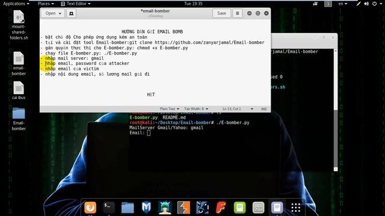Click the github.com/zanyarjamal/Email-bomber URL text
The image size is (385, 216).
pyautogui.click(x=209, y=43)
